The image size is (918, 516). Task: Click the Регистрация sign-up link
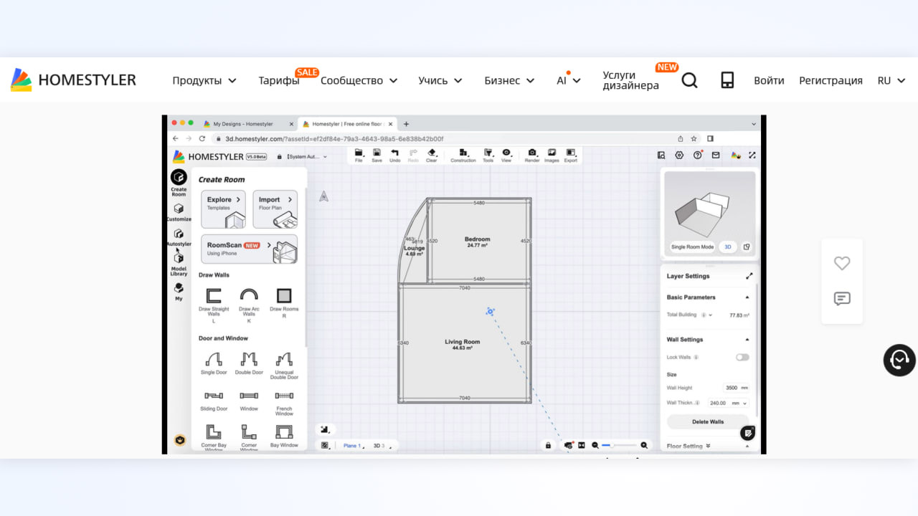[831, 80]
